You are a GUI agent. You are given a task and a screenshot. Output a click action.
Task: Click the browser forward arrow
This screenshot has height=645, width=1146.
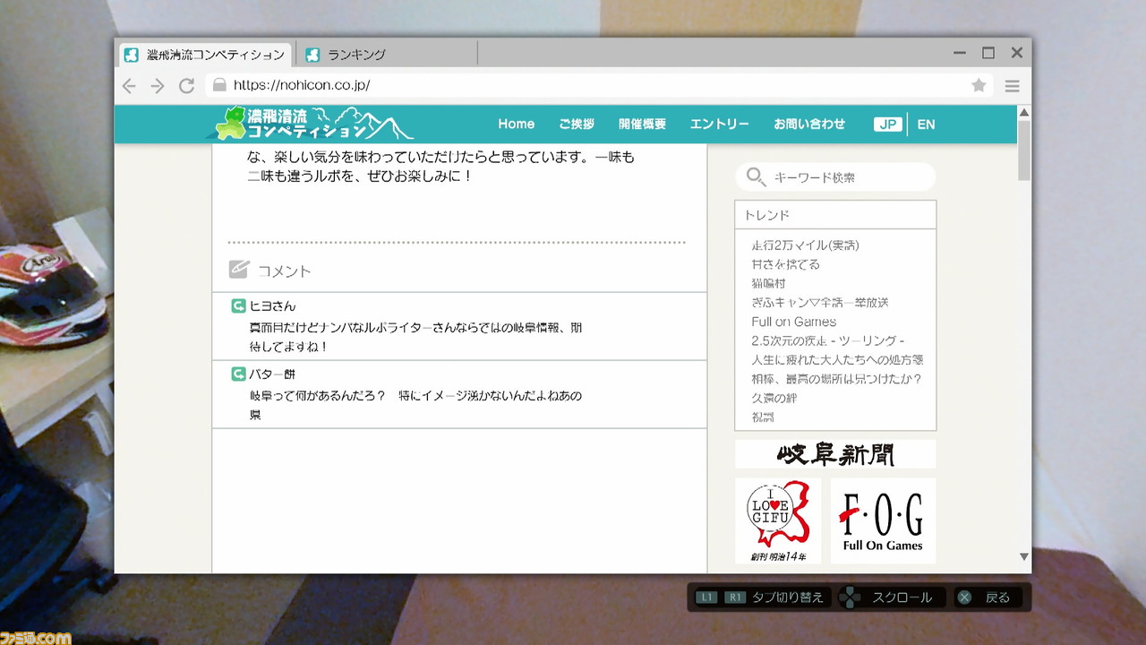(x=158, y=86)
